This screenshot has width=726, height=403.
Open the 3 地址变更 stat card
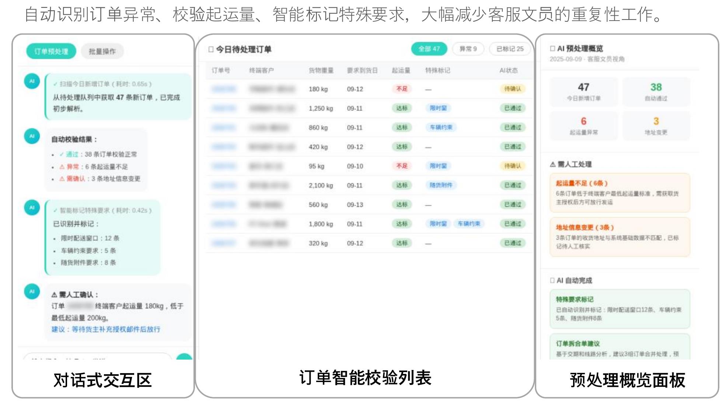(656, 126)
